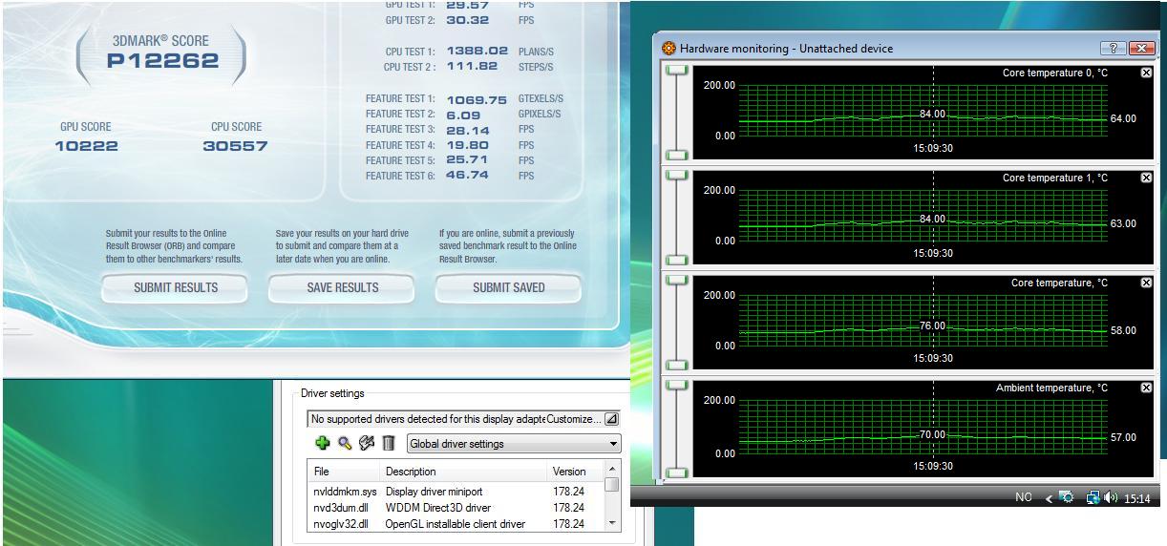Click the Customize... button

click(x=575, y=419)
